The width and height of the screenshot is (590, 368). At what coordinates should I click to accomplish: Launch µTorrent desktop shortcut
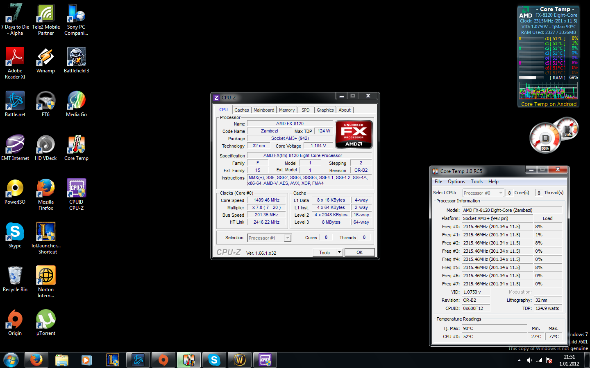click(46, 323)
